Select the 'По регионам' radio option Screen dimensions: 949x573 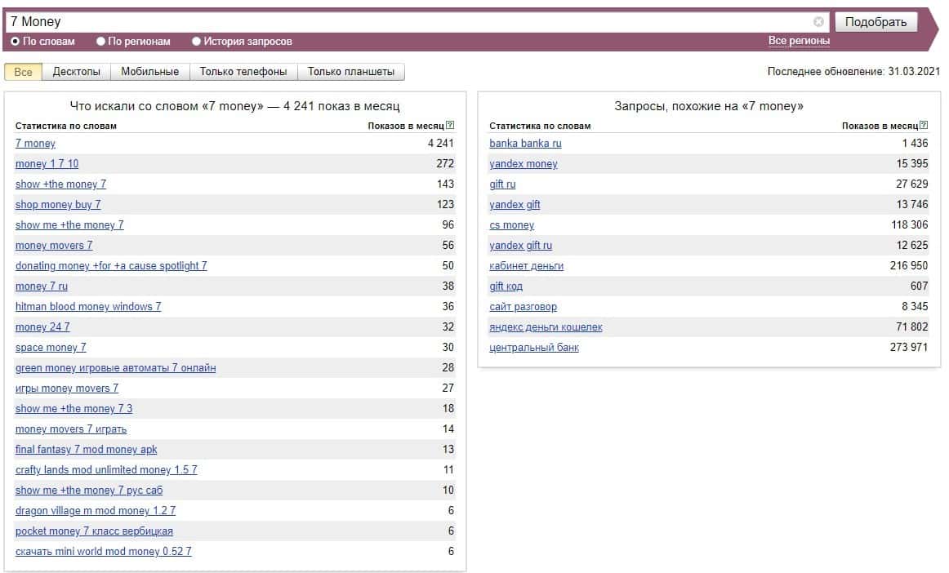101,41
